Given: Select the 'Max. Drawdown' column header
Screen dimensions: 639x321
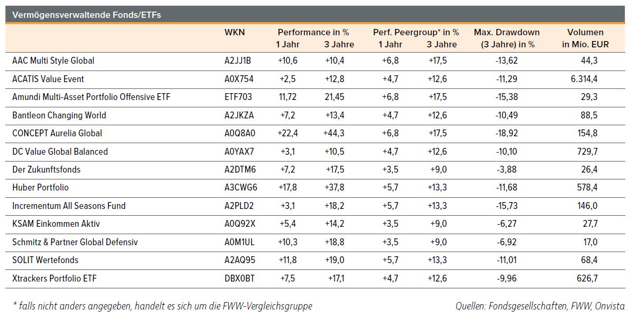Looking at the screenshot, I should [507, 33].
